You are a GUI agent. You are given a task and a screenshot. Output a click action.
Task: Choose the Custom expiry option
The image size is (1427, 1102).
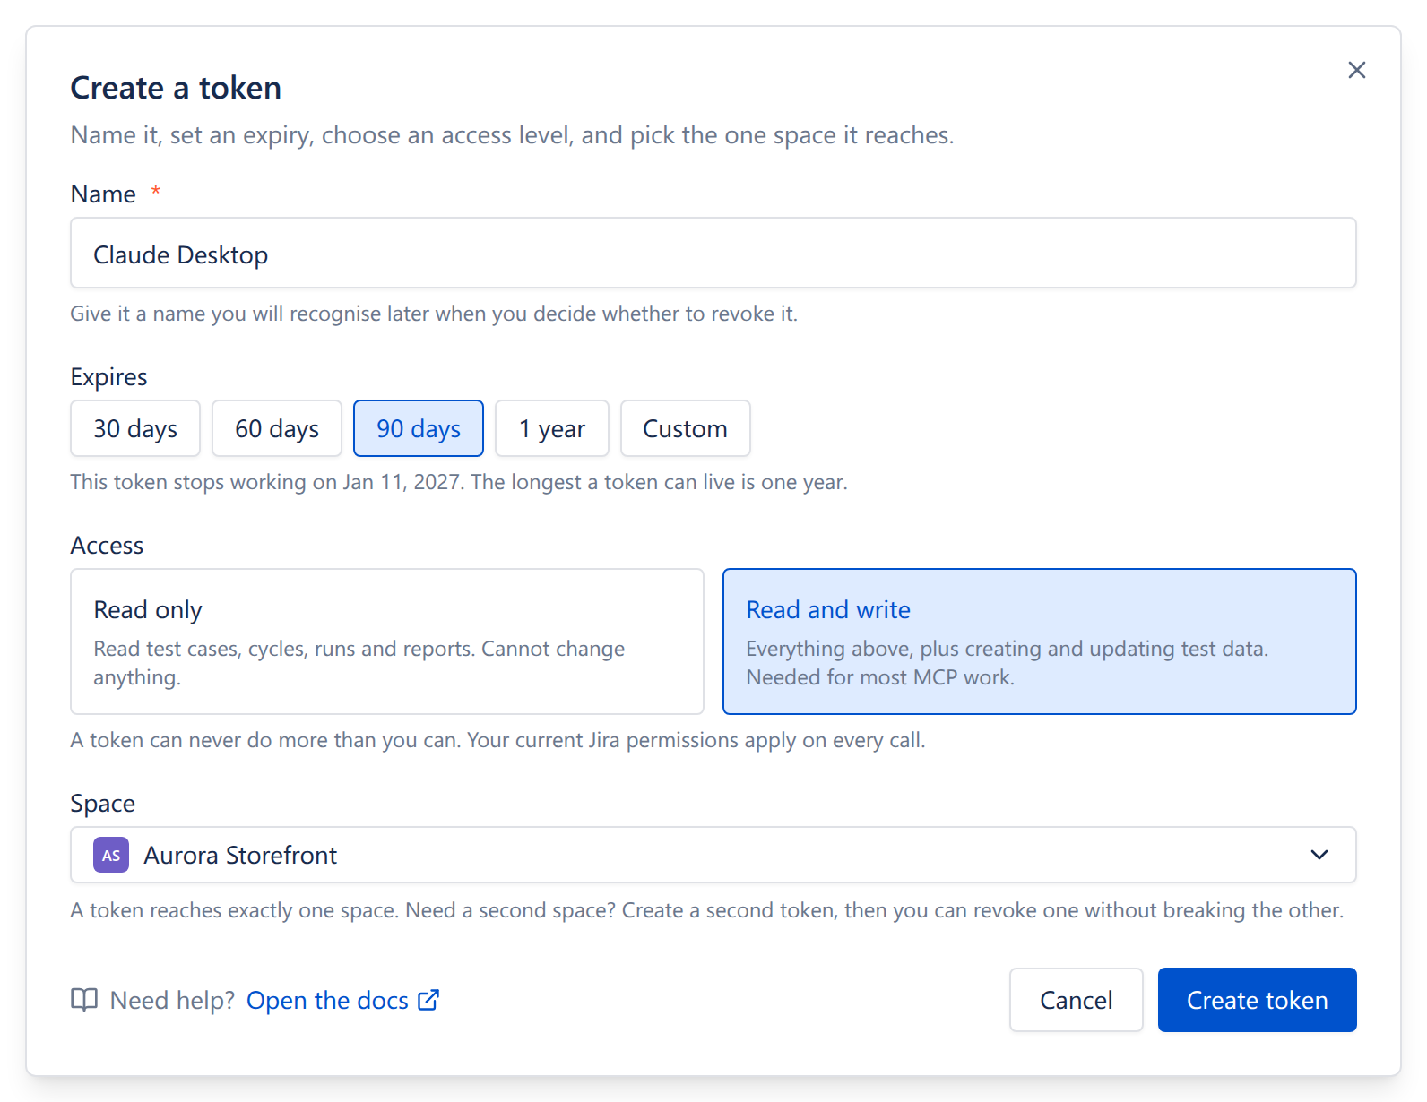coord(685,428)
